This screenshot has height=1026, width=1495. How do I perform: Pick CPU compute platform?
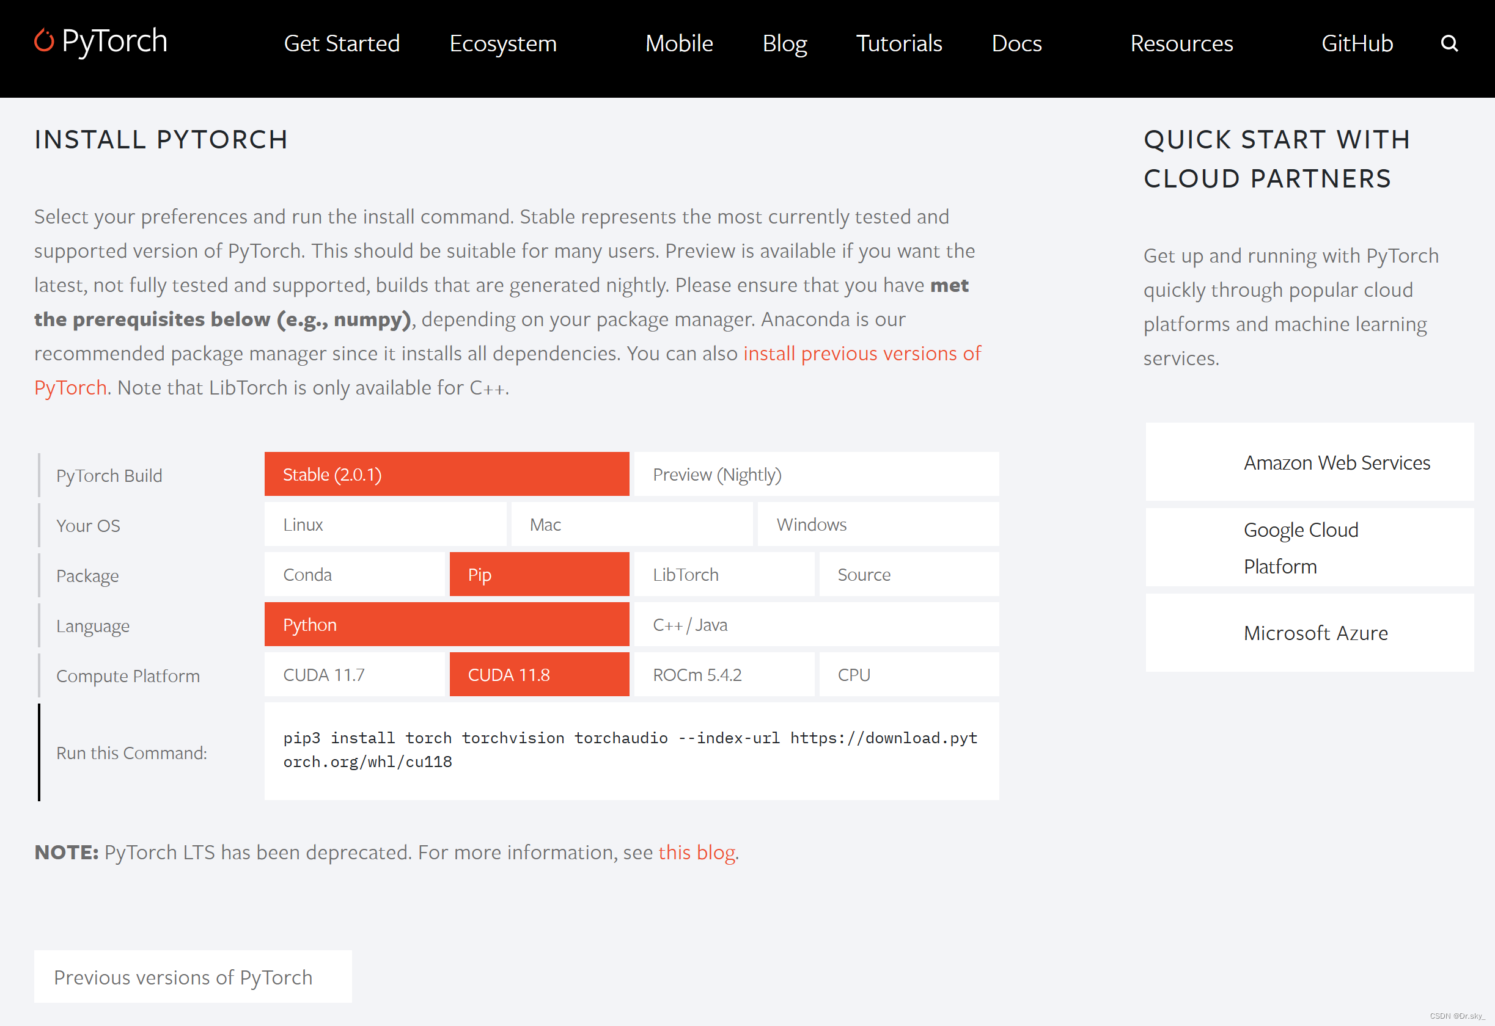(x=908, y=675)
